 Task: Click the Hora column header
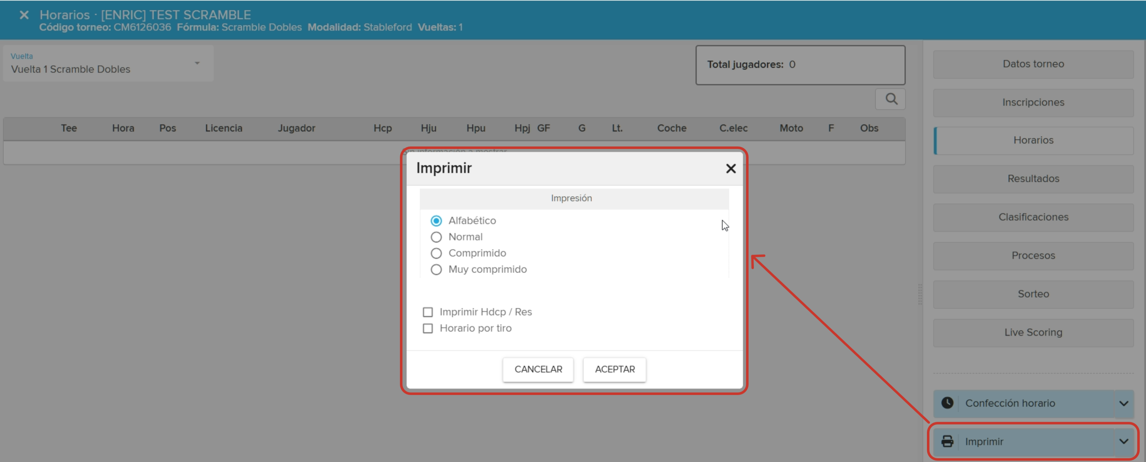(123, 129)
